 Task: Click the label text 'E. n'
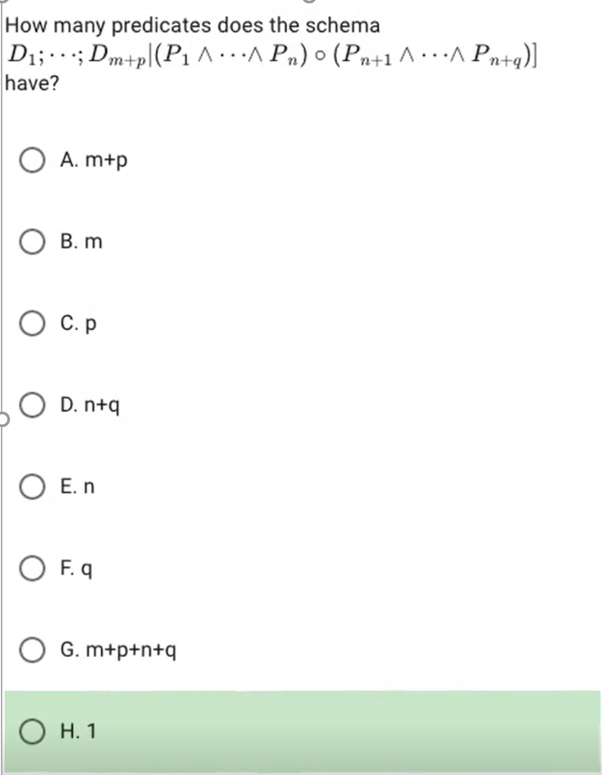(77, 487)
